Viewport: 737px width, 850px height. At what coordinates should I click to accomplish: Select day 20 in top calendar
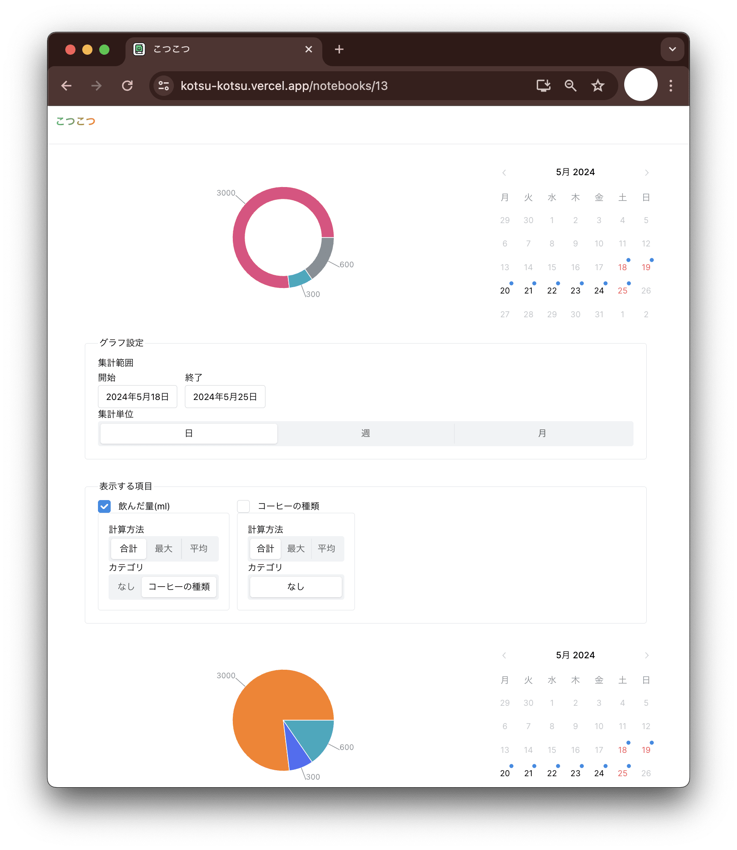pos(505,291)
